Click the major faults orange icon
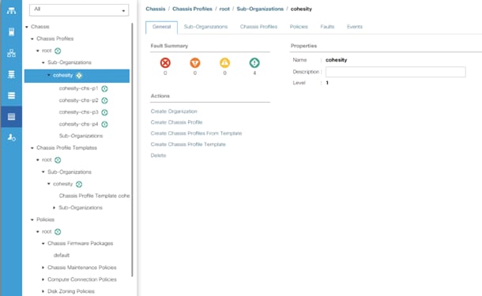This screenshot has width=482, height=296. [x=195, y=63]
